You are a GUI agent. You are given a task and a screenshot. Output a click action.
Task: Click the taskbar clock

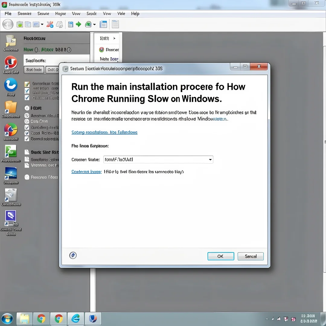point(309,318)
